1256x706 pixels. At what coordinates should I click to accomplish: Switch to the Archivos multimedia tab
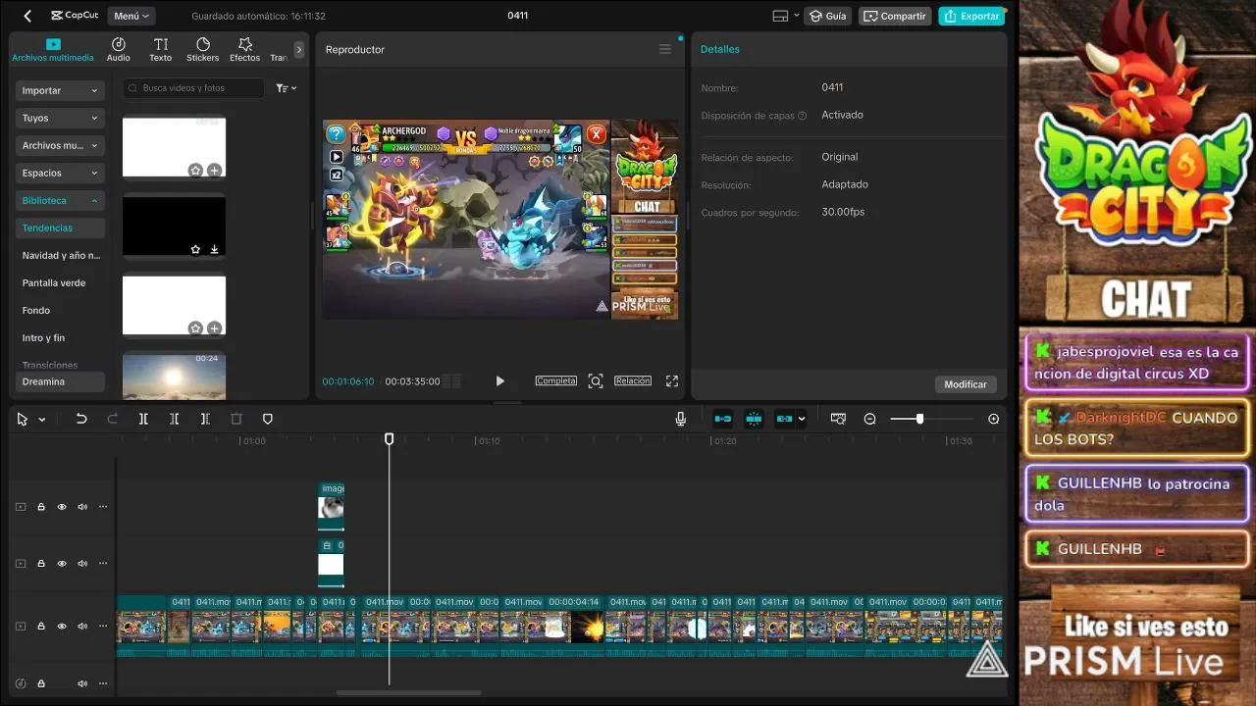53,50
